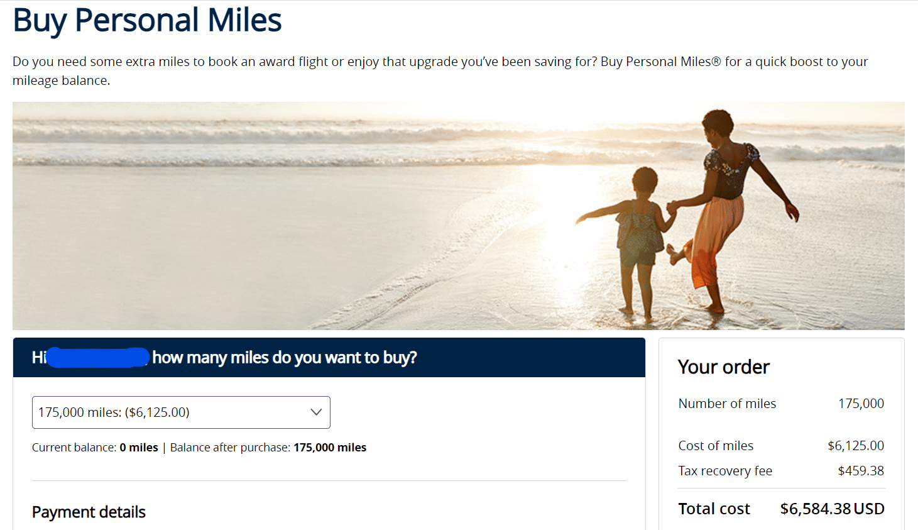
Task: Click the $6,125.00 cost amount in the order summary
Action: pyautogui.click(x=855, y=446)
